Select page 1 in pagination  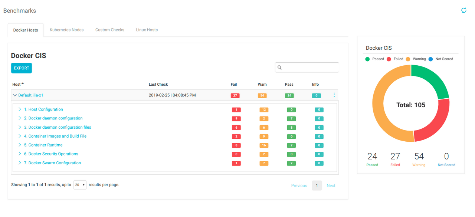(x=317, y=185)
